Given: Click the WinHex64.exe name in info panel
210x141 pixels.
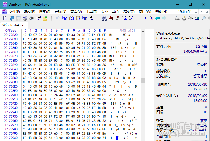Looking at the screenshot, I should click(168, 33).
